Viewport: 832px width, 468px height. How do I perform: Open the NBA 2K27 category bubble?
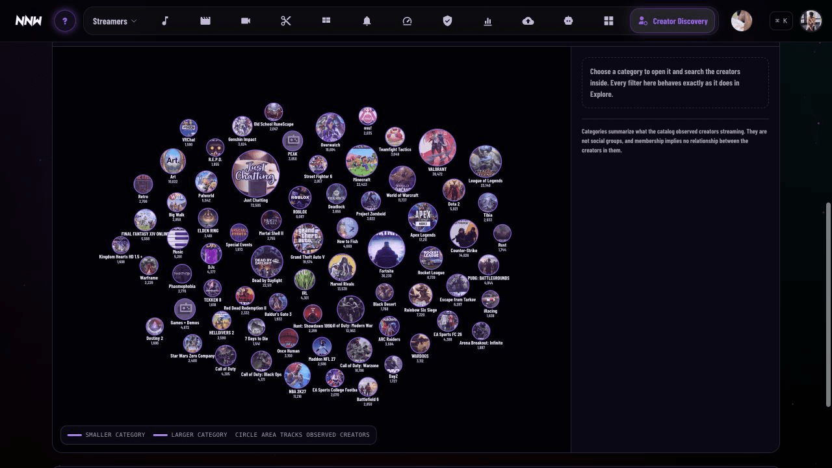(x=297, y=376)
